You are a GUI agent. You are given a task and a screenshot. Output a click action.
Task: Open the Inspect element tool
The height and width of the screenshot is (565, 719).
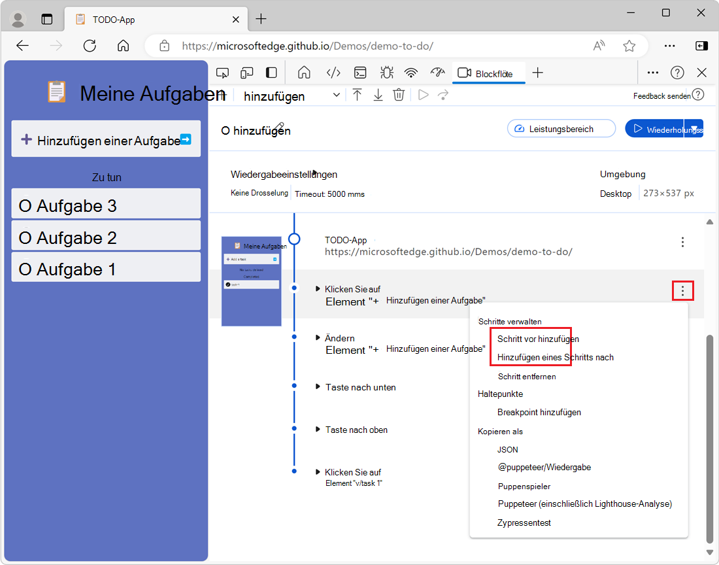tap(223, 73)
